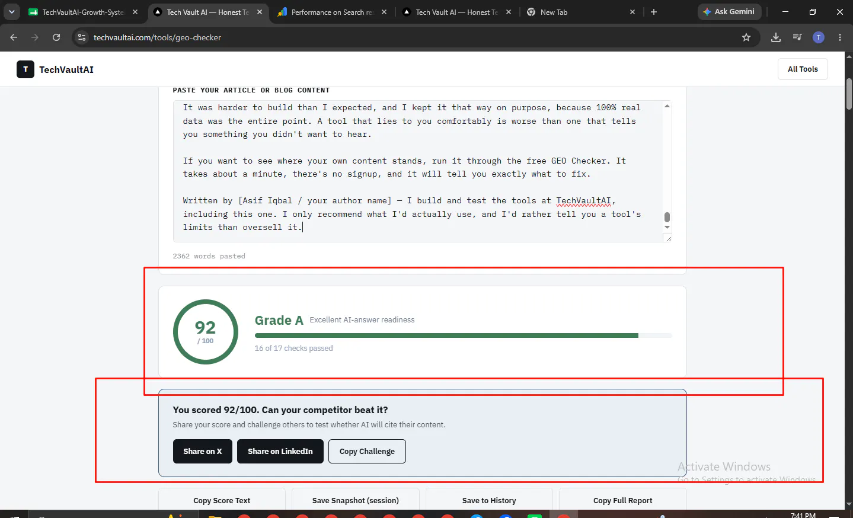
Task: Click the '2362 words pasted' text
Action: click(x=209, y=256)
